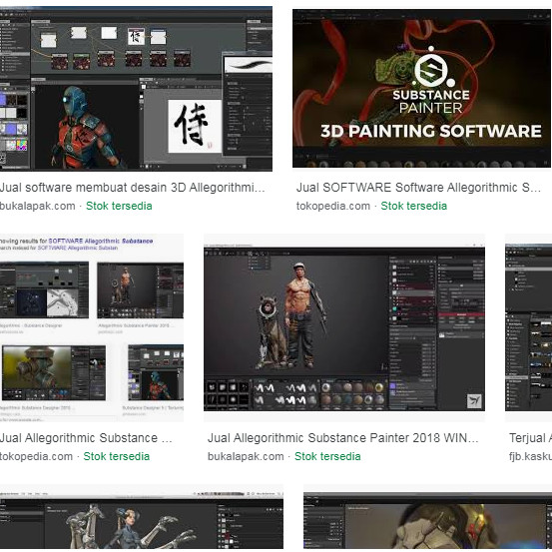Open the Substance Designer samurai kanji thumbnail

pyautogui.click(x=136, y=89)
